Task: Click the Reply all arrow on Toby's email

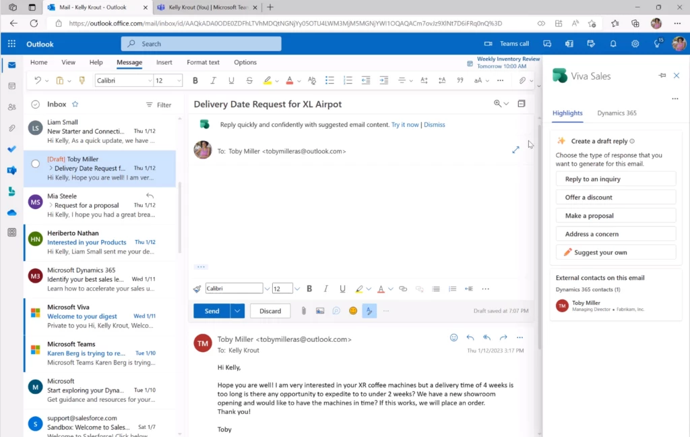Action: pos(487,337)
